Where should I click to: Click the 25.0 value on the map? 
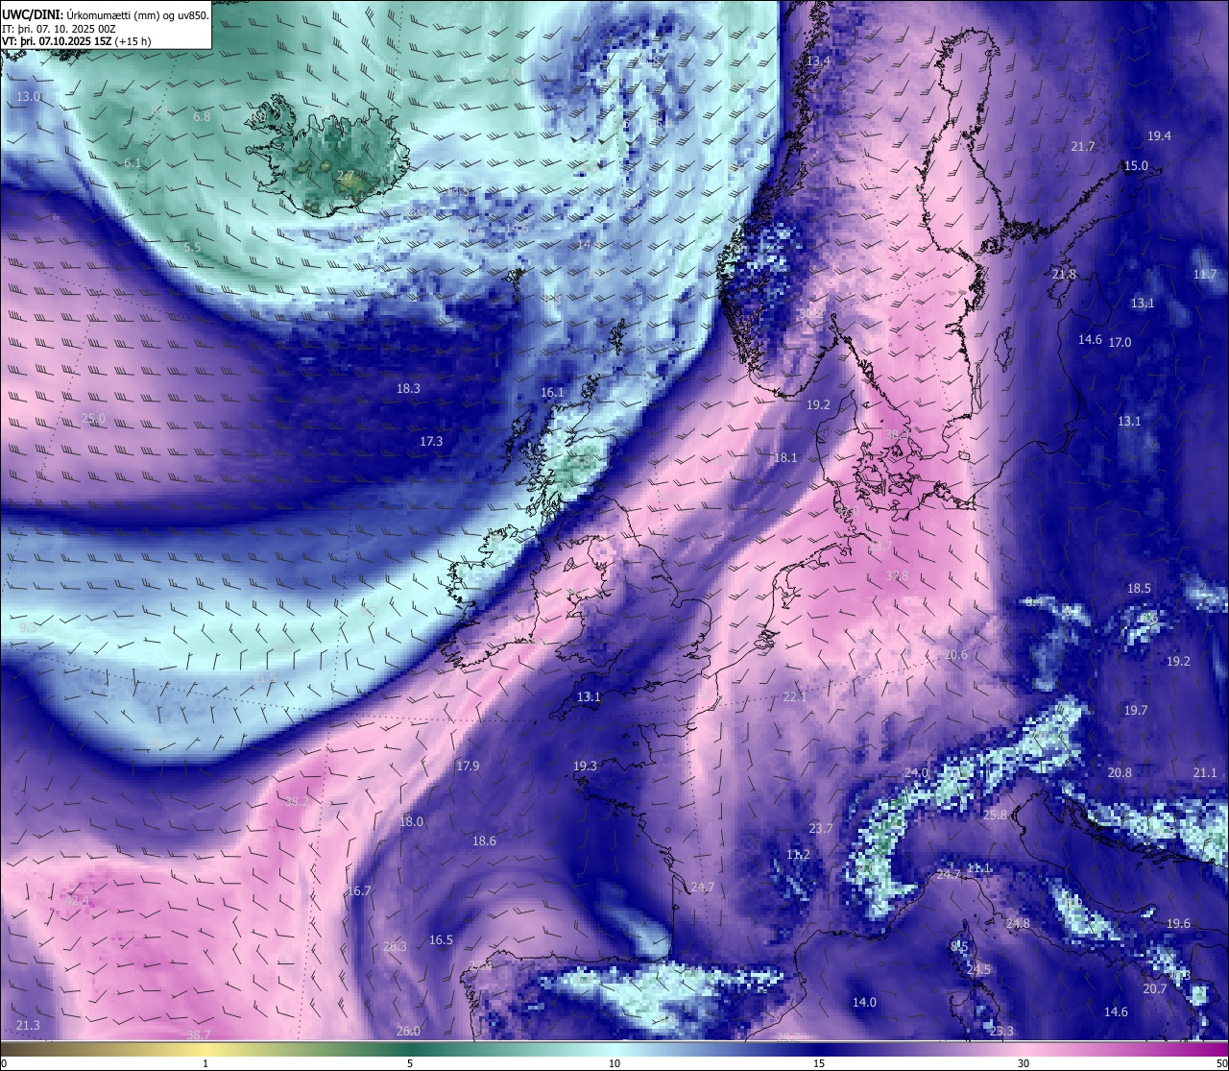[93, 419]
